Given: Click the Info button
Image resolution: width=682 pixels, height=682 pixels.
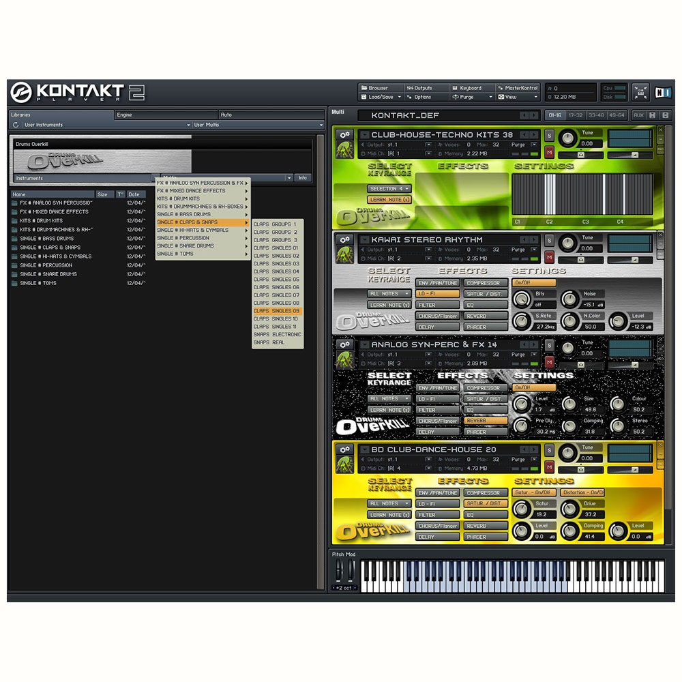Looking at the screenshot, I should [303, 178].
